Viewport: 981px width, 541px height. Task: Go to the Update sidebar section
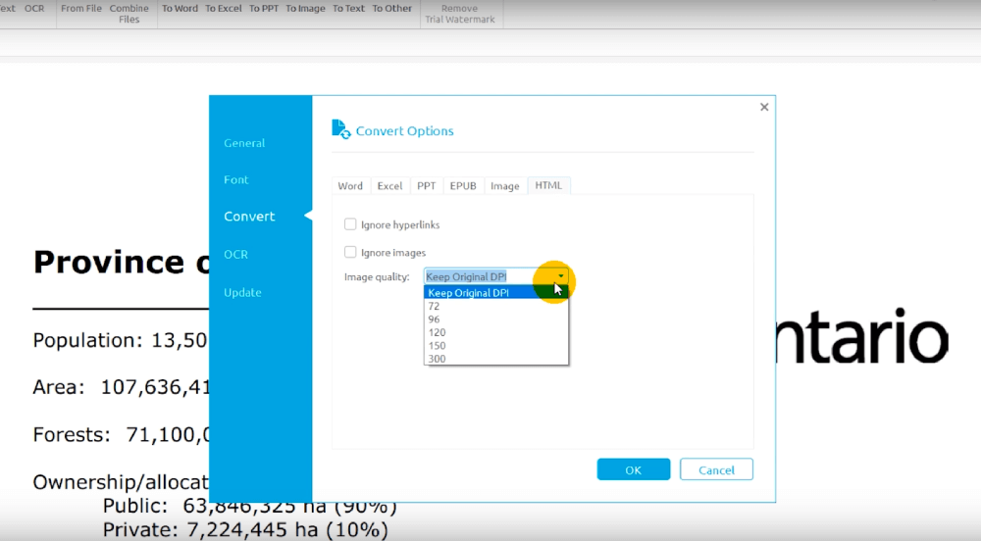point(242,292)
